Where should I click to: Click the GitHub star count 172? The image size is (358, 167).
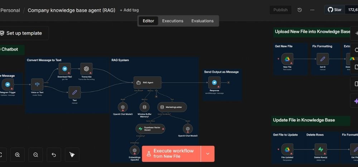(352, 10)
